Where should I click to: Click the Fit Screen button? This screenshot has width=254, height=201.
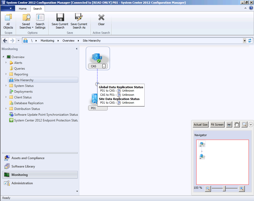217,125
